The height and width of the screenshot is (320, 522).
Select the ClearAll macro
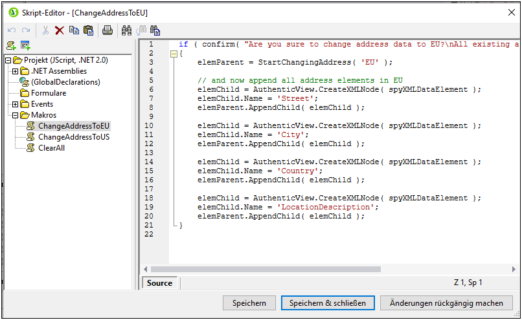51,148
